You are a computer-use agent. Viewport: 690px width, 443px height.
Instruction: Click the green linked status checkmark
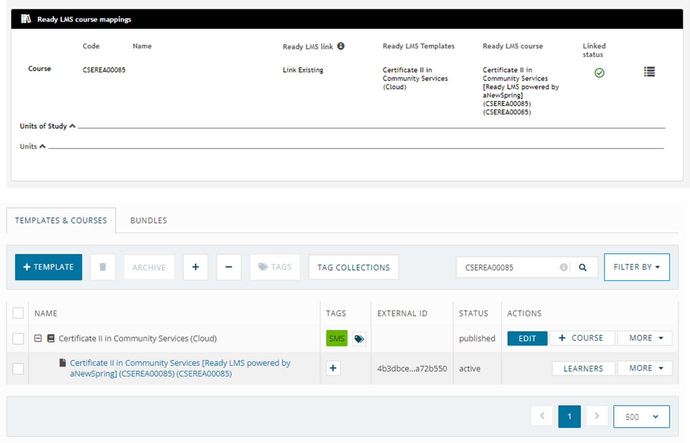click(599, 73)
